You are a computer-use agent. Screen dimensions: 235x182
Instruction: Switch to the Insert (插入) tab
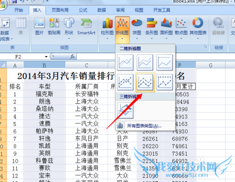point(37,10)
